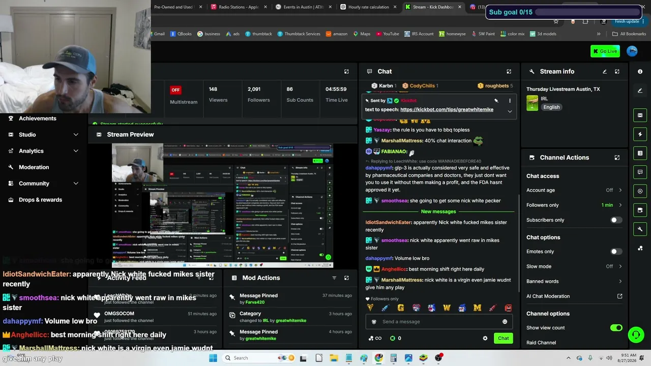Open the All Bookmarks folder
The width and height of the screenshot is (651, 366).
click(629, 34)
